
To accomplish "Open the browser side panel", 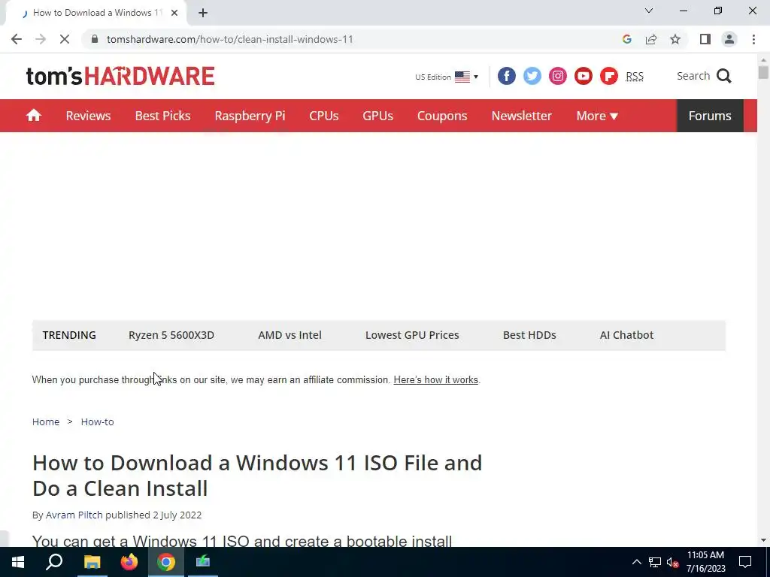I will (x=705, y=39).
